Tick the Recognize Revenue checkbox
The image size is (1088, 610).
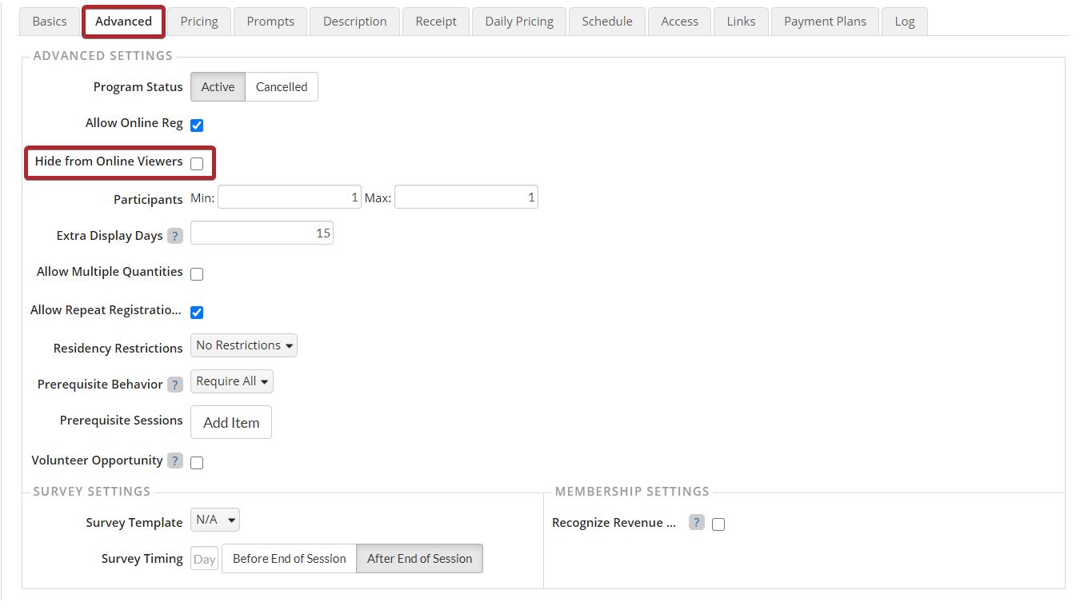pyautogui.click(x=718, y=524)
